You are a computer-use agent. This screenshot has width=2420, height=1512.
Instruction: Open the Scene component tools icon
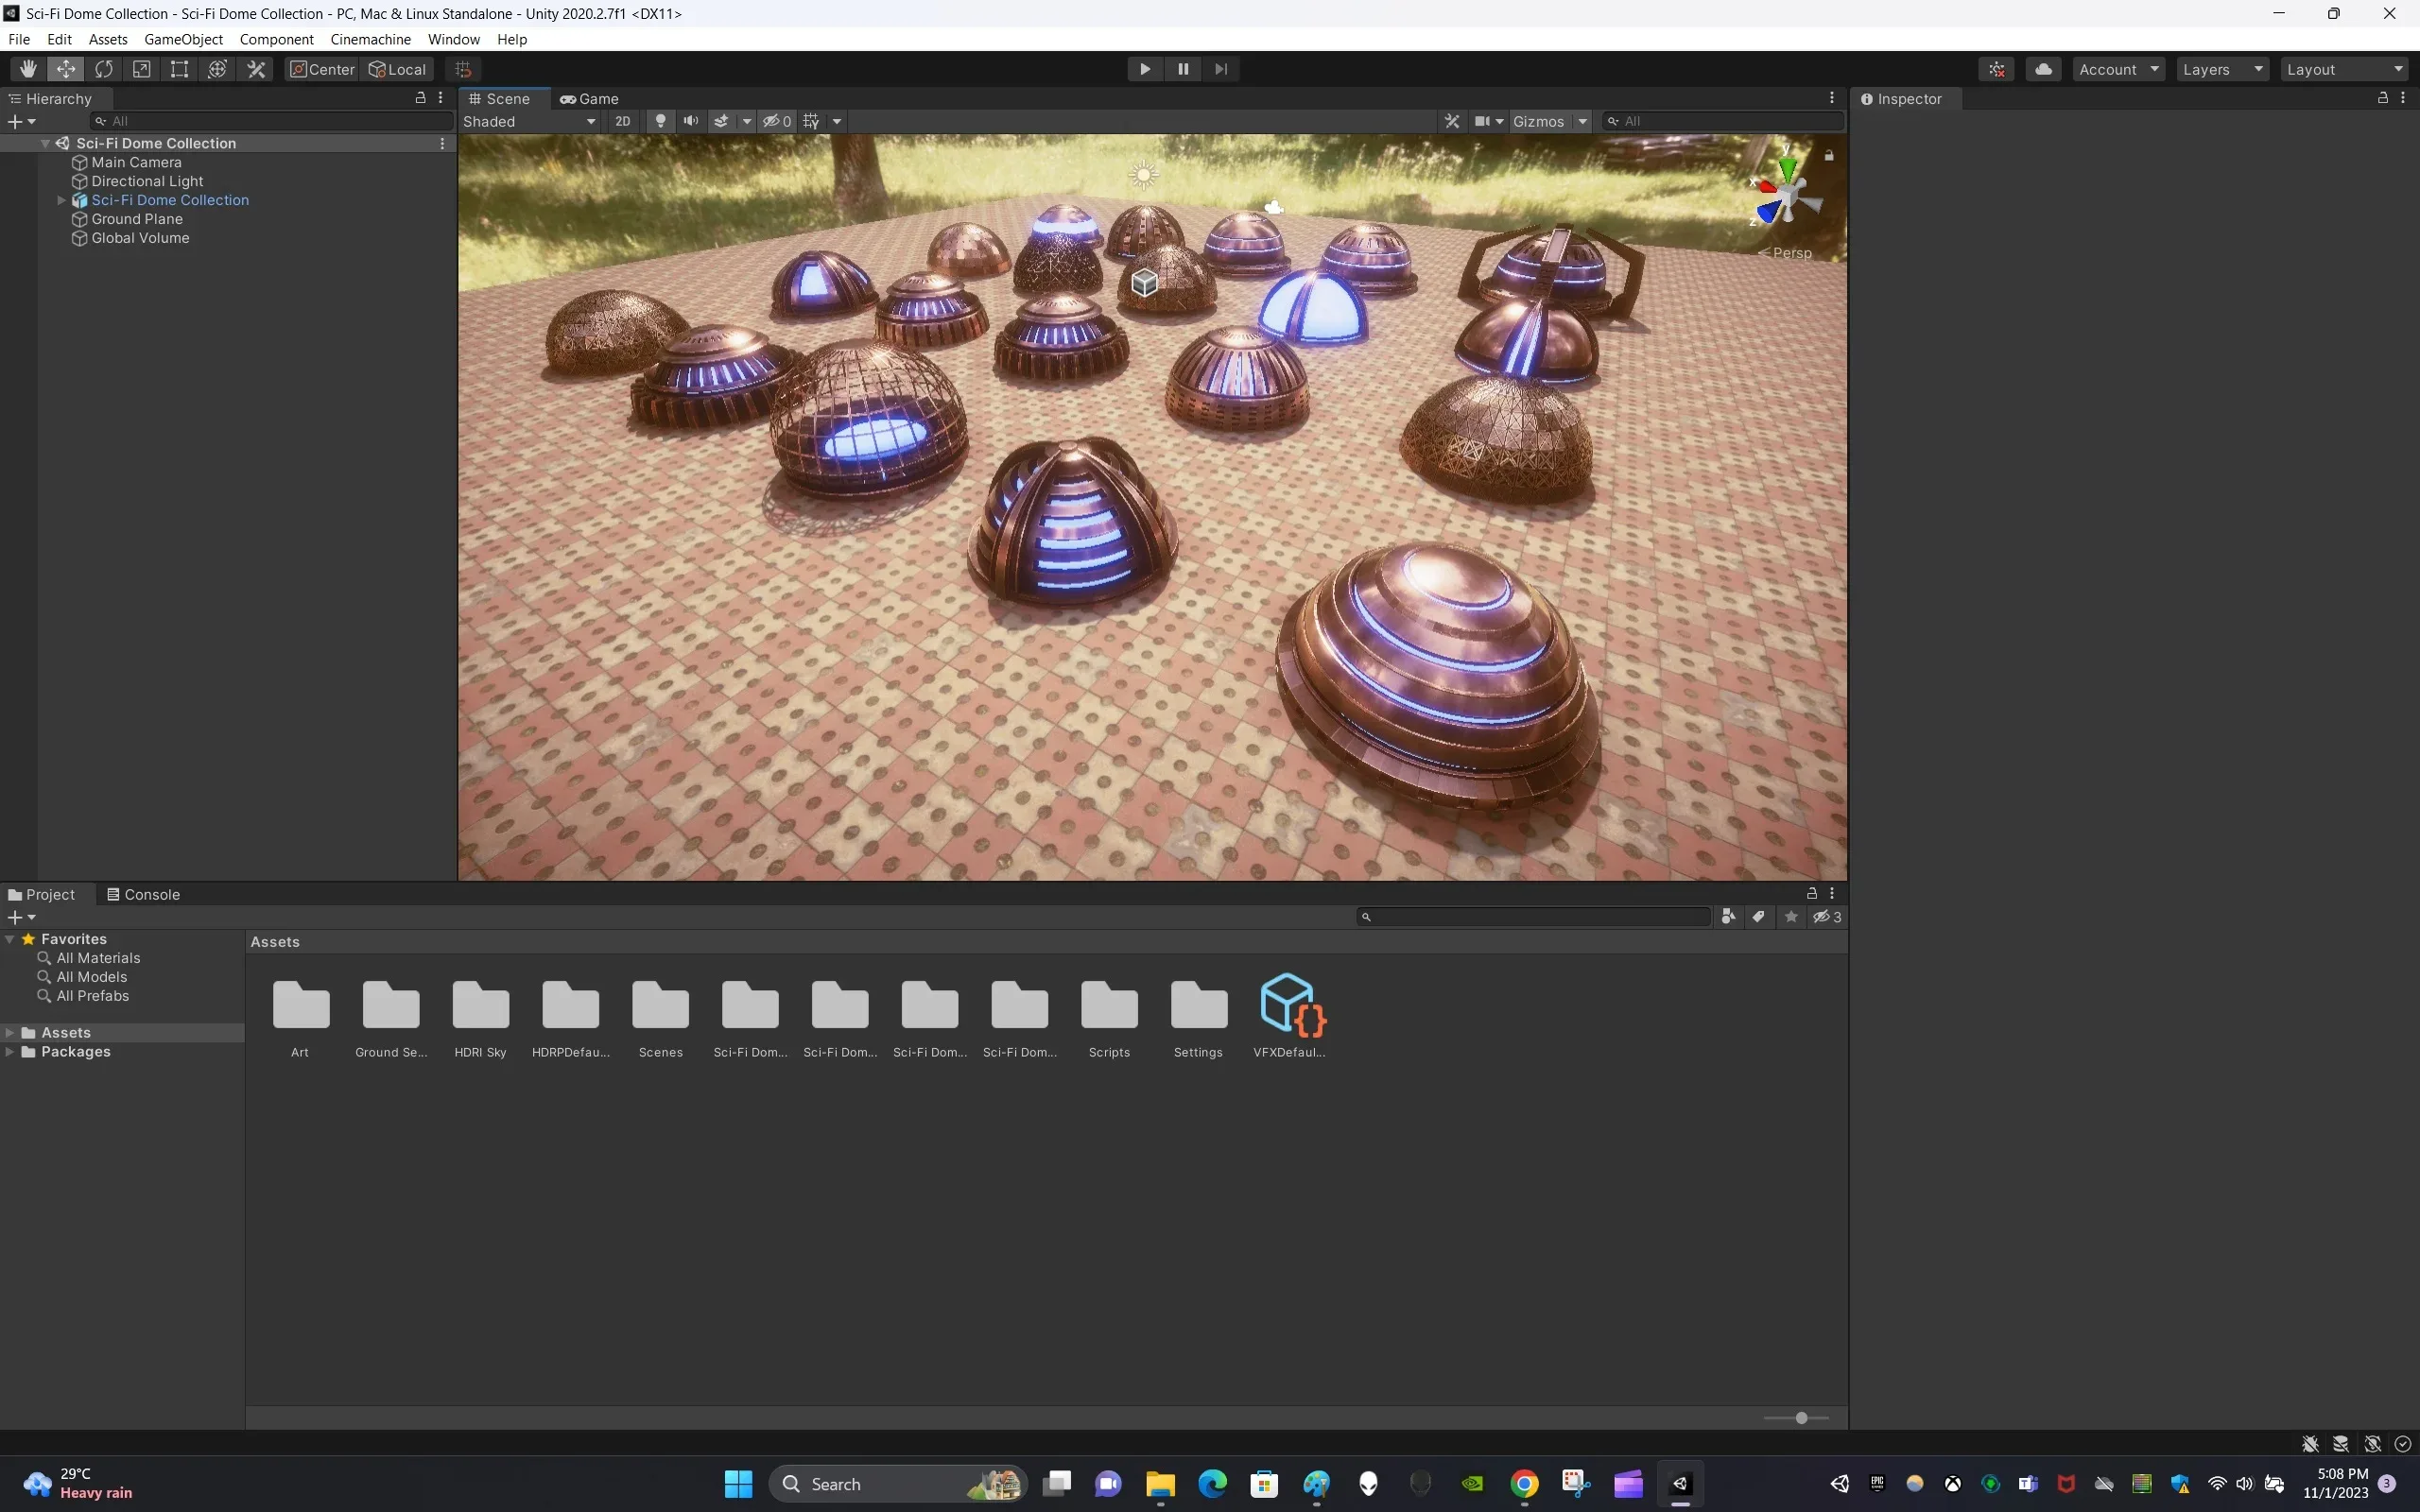point(1452,121)
